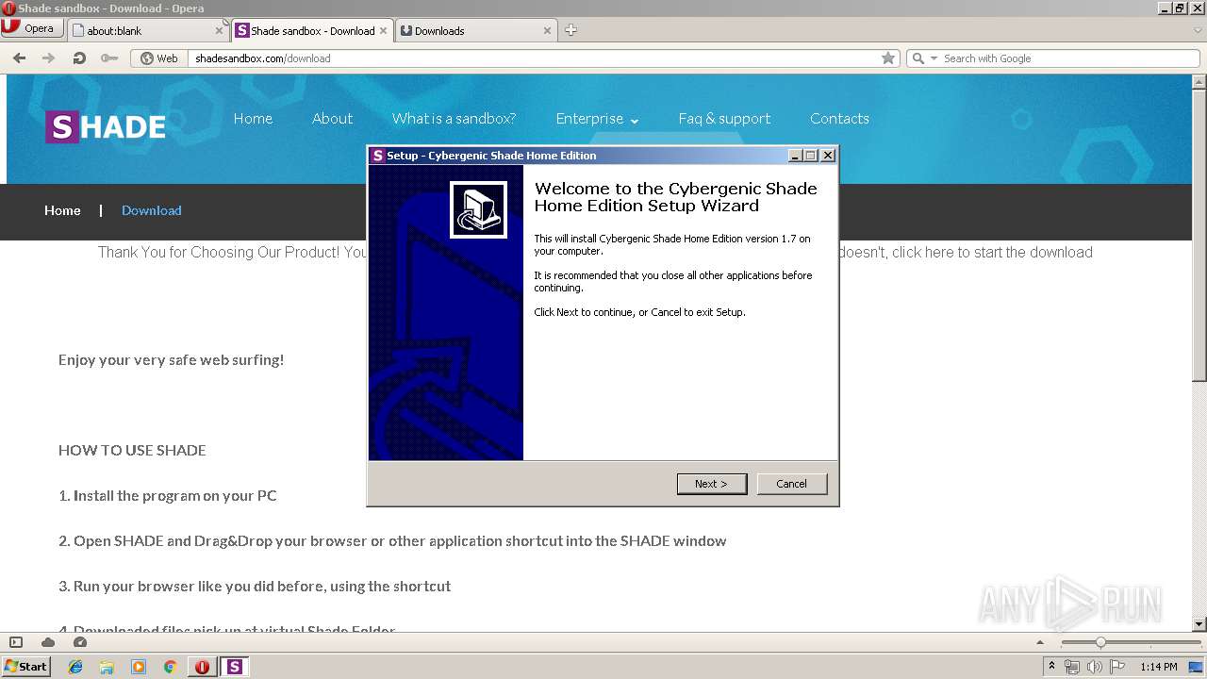Click 'click here to start the download' text
The height and width of the screenshot is (679, 1207).
(x=992, y=253)
